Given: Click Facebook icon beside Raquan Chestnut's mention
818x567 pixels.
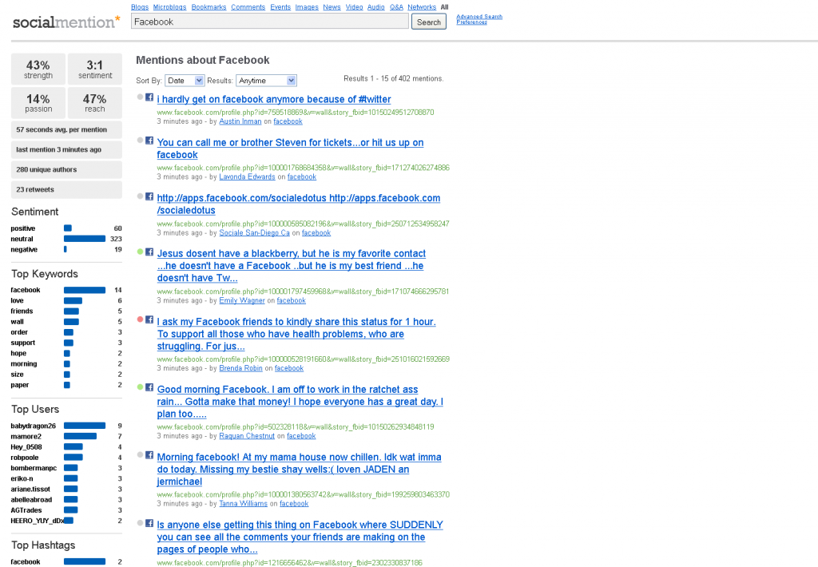Looking at the screenshot, I should (x=149, y=387).
